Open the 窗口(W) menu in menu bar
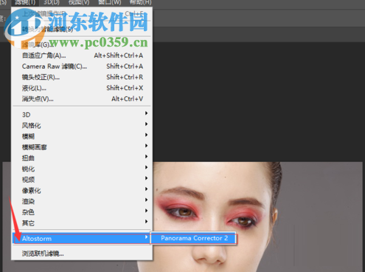Image resolution: width=365 pixels, height=272 pixels. (110, 2)
